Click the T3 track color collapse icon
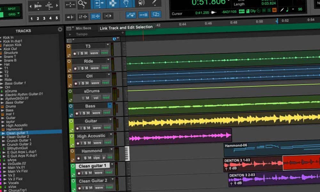Image resolution: width=320 pixels, height=192 pixels. [x=68, y=46]
